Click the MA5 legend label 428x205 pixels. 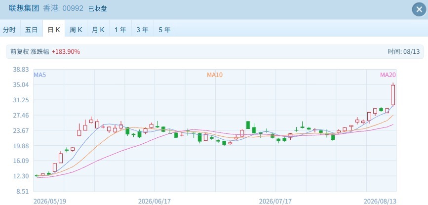[40, 75]
